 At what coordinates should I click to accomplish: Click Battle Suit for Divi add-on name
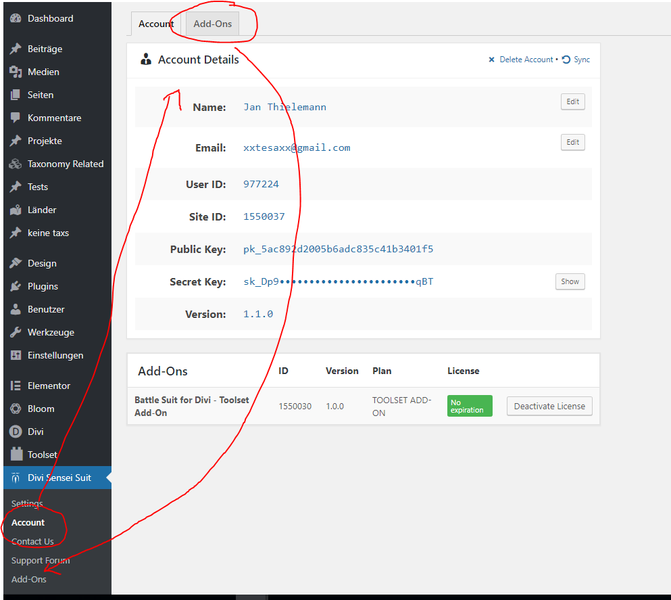tap(191, 406)
